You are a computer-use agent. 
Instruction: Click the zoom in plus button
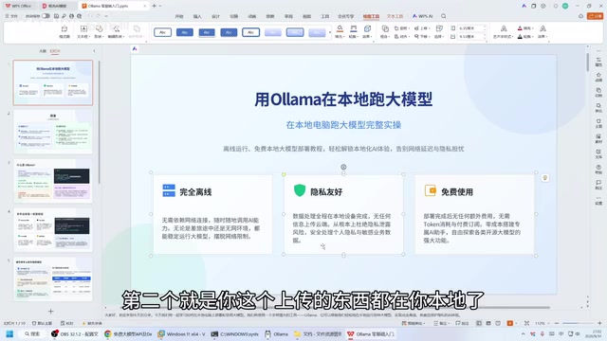[599, 323]
